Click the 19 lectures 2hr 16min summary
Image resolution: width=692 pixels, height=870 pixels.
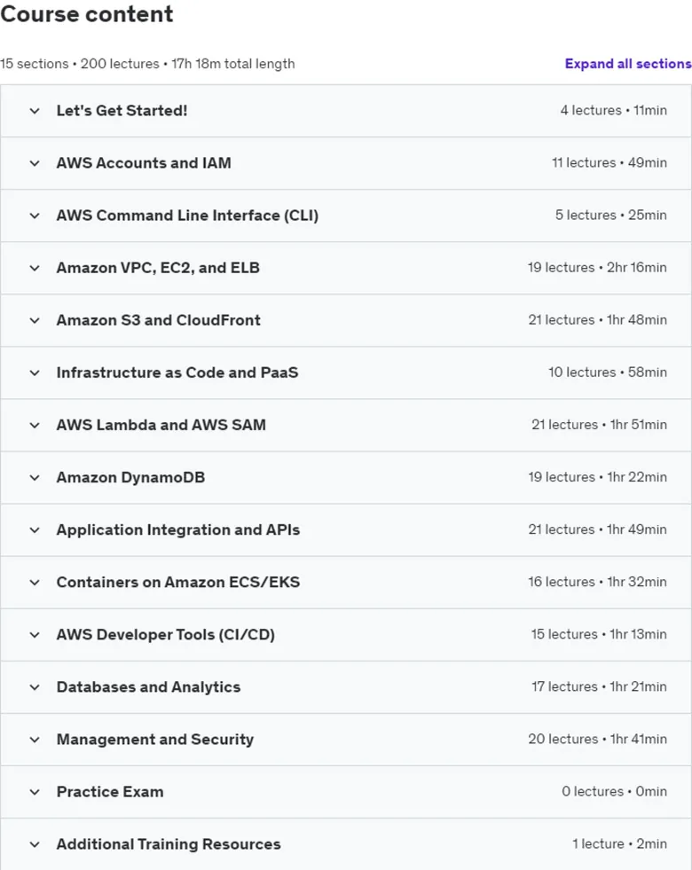click(x=597, y=268)
